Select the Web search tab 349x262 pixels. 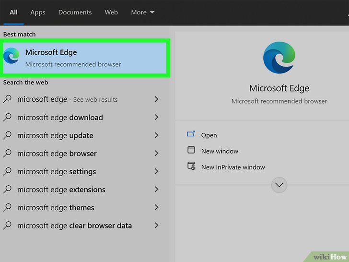[111, 12]
